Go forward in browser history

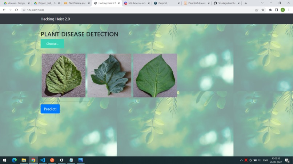coord(10,10)
